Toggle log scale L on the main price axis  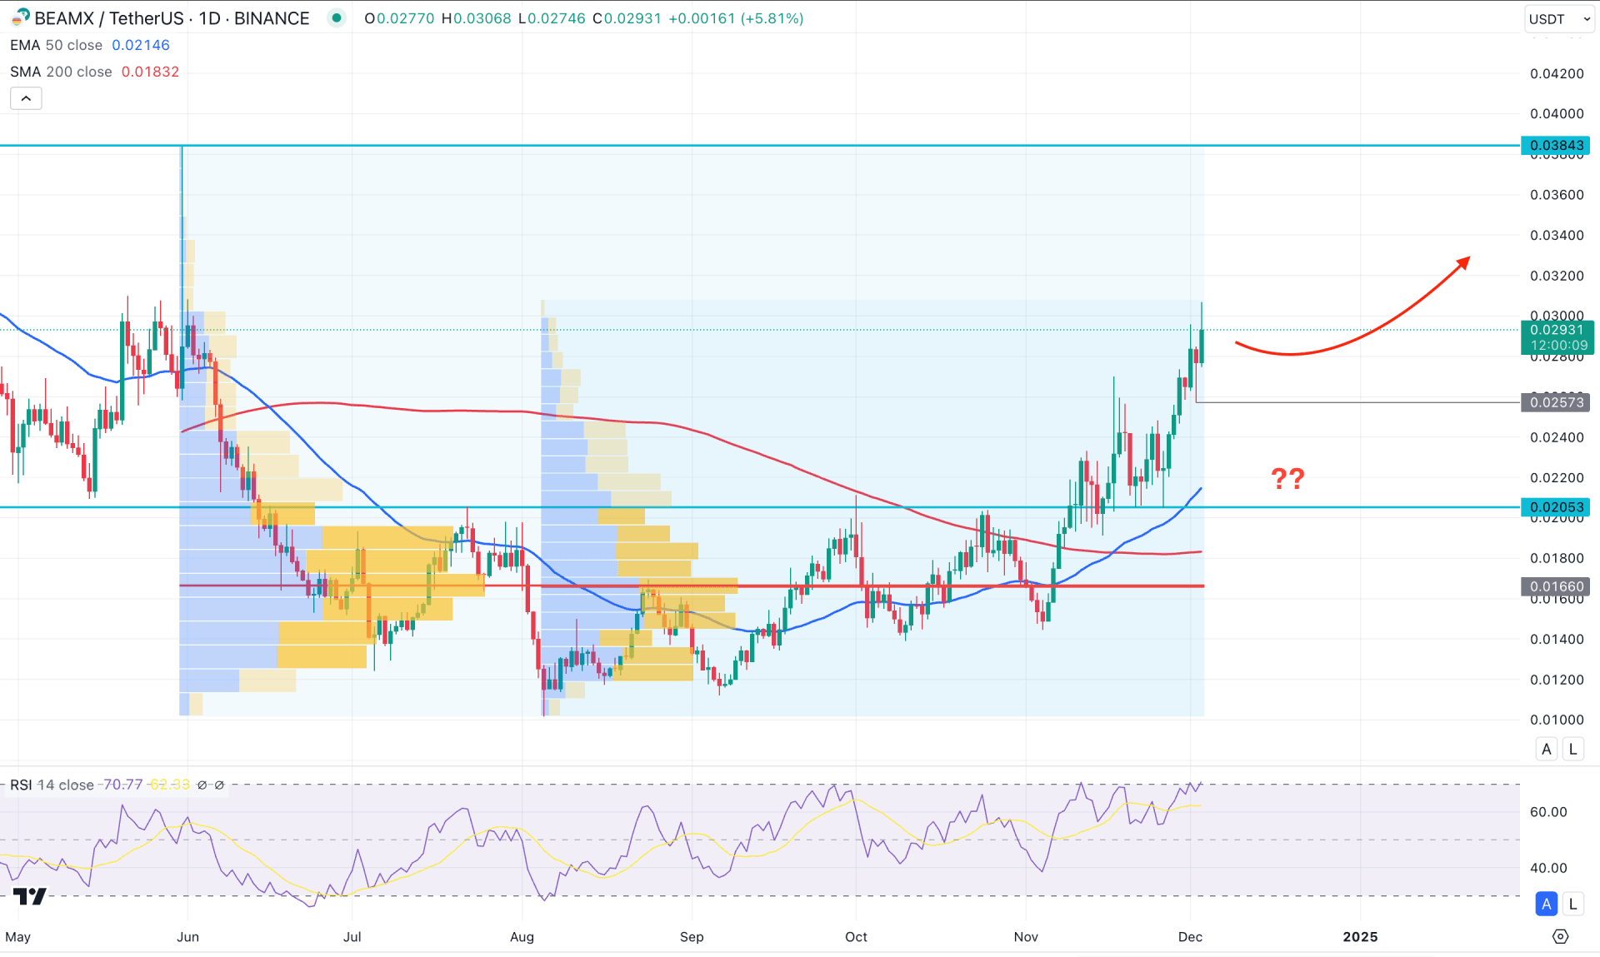tap(1572, 749)
